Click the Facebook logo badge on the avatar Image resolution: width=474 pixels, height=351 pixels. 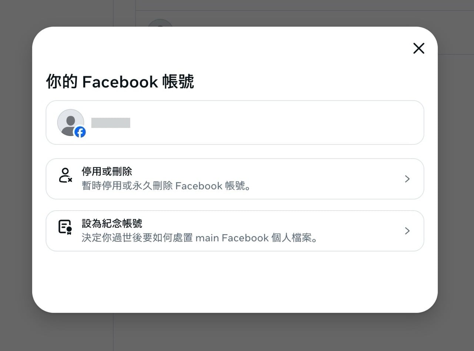(x=80, y=132)
